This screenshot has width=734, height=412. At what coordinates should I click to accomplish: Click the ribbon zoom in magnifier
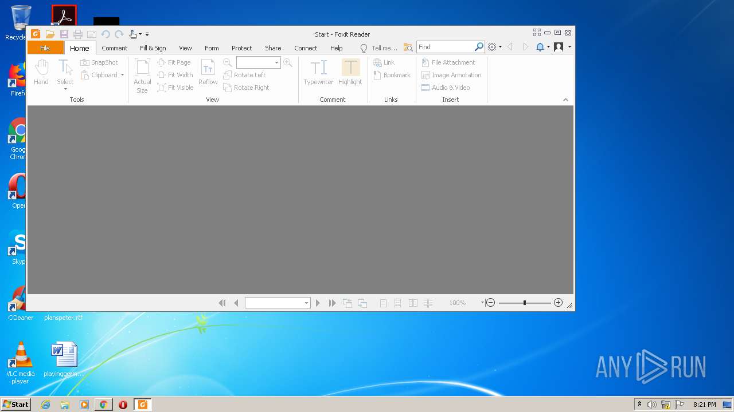pos(288,62)
